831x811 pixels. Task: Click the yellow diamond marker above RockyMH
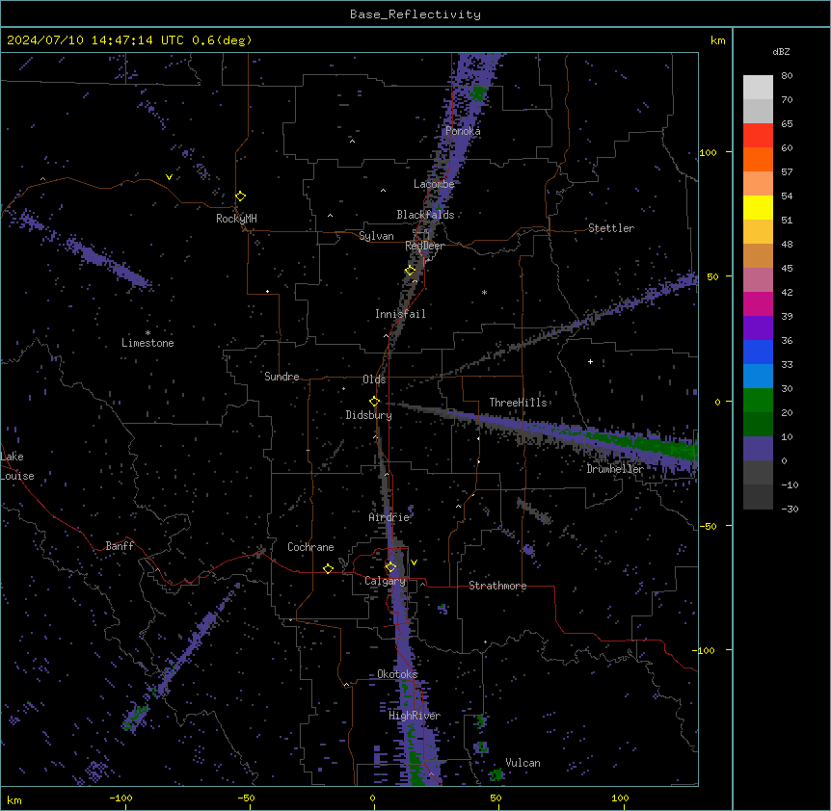pos(240,196)
